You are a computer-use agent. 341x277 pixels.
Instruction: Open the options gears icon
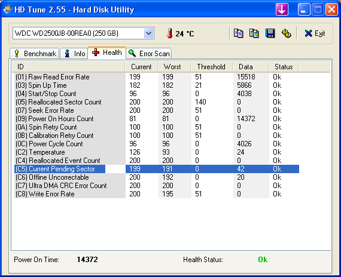pyautogui.click(x=286, y=33)
